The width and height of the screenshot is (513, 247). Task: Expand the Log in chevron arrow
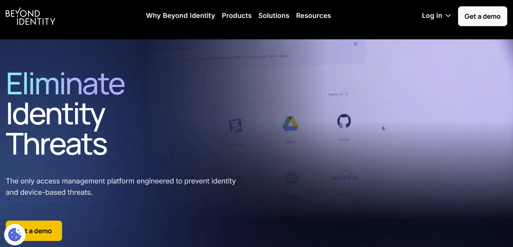click(448, 16)
